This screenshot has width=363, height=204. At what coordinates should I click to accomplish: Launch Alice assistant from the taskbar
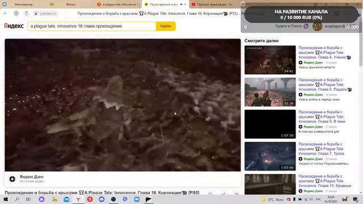(41, 199)
